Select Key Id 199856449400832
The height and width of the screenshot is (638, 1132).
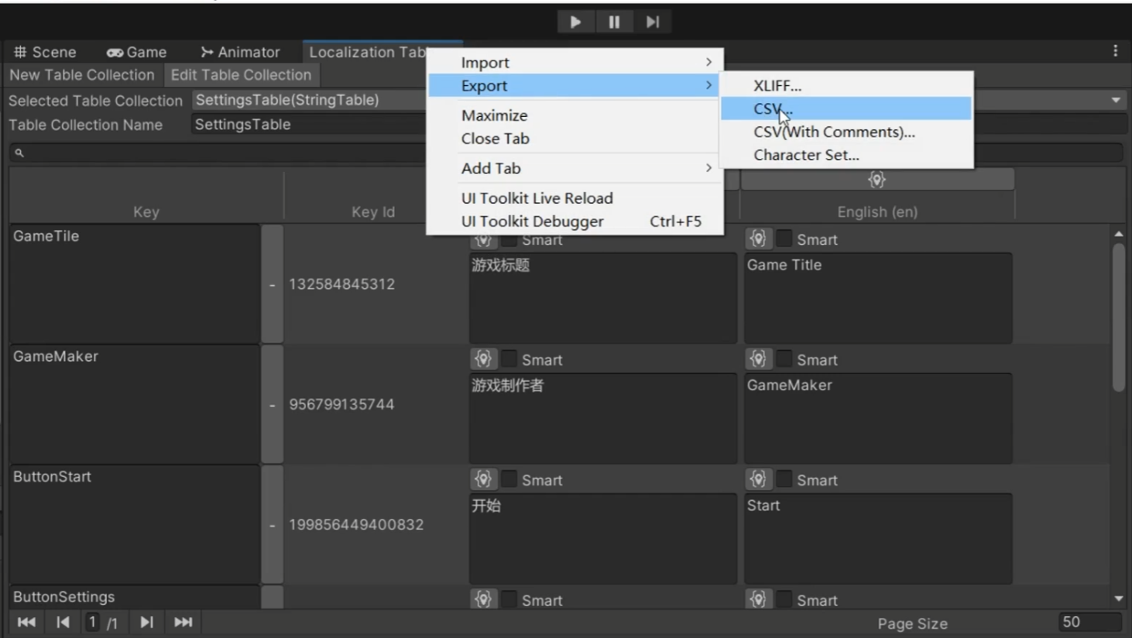[356, 525]
